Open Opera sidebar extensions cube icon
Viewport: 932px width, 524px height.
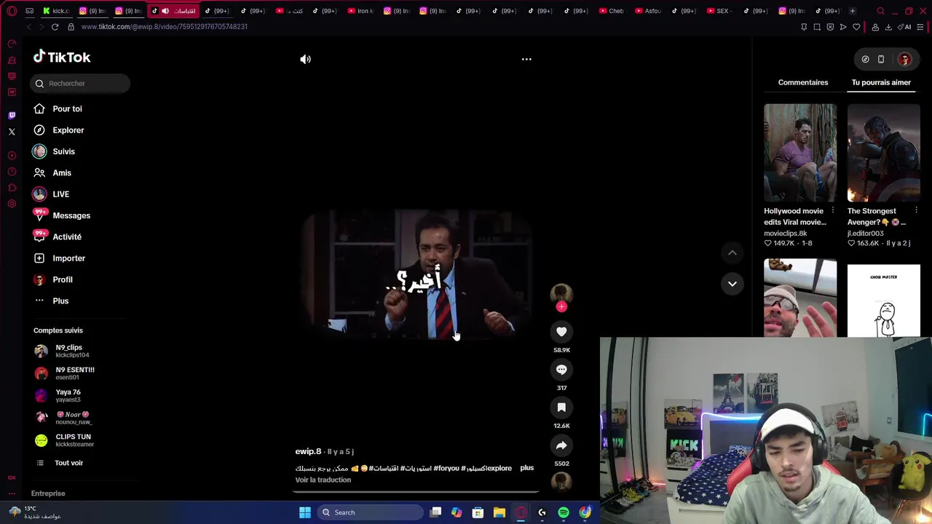pyautogui.click(x=12, y=188)
